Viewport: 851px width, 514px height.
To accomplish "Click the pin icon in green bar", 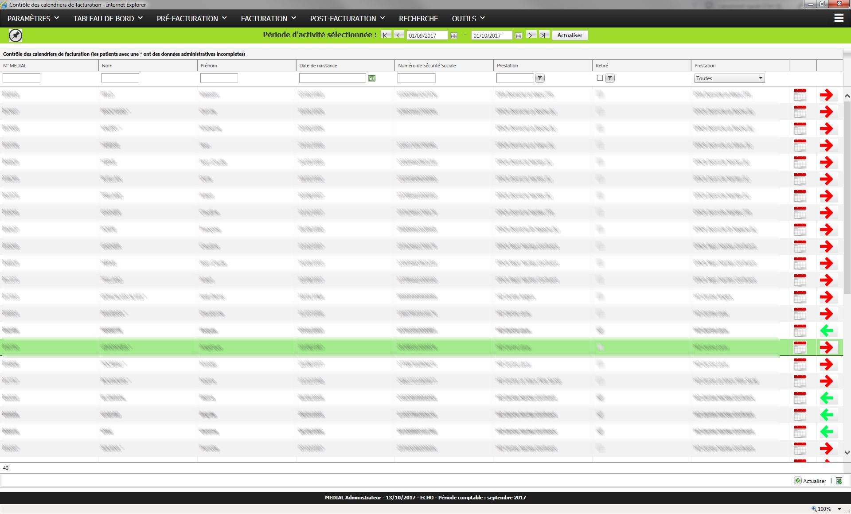I will tap(16, 35).
